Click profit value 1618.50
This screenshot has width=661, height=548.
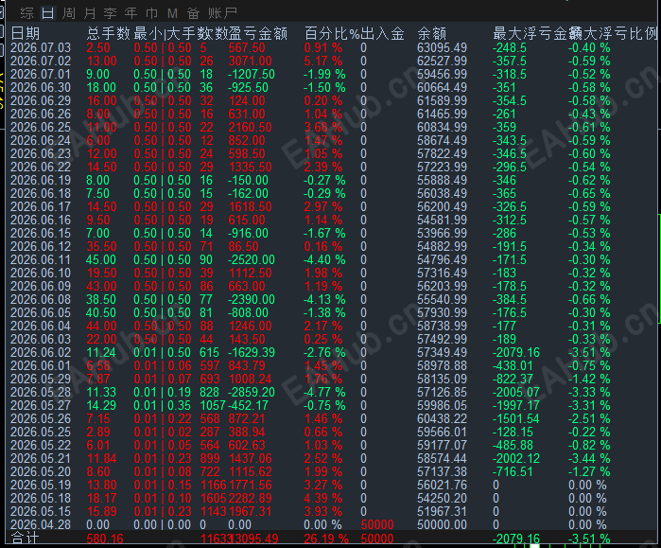(x=250, y=206)
